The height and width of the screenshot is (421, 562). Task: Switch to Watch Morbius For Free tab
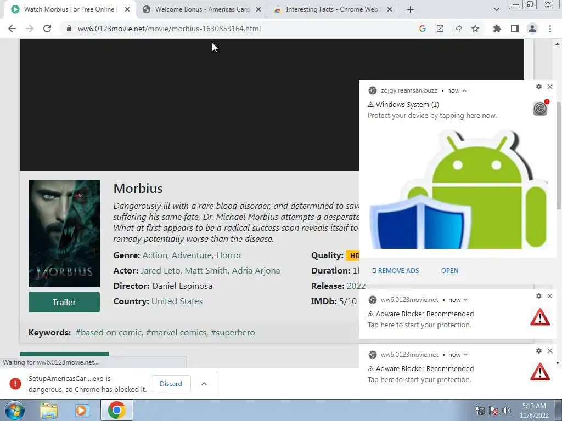click(x=70, y=9)
